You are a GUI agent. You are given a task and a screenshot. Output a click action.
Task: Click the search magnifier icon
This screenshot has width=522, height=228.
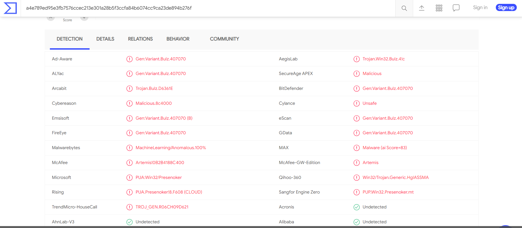[404, 8]
